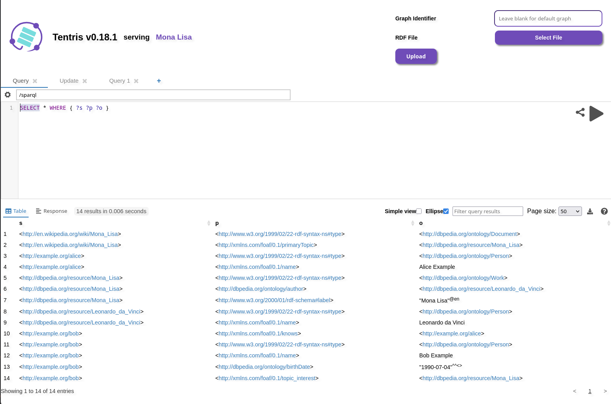The image size is (611, 404).
Task: Close the Query tab
Action: (35, 81)
